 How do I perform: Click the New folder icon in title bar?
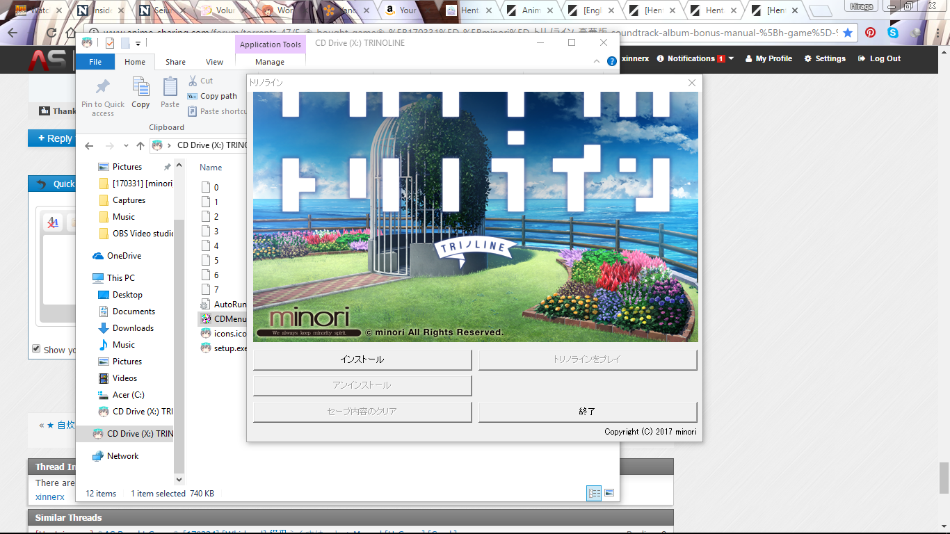point(124,43)
